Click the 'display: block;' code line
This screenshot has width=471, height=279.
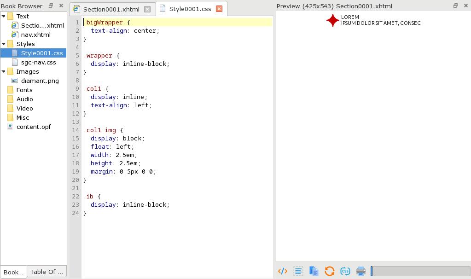[x=117, y=139]
